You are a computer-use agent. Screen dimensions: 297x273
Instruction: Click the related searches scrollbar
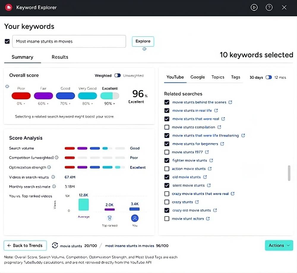click(x=289, y=173)
